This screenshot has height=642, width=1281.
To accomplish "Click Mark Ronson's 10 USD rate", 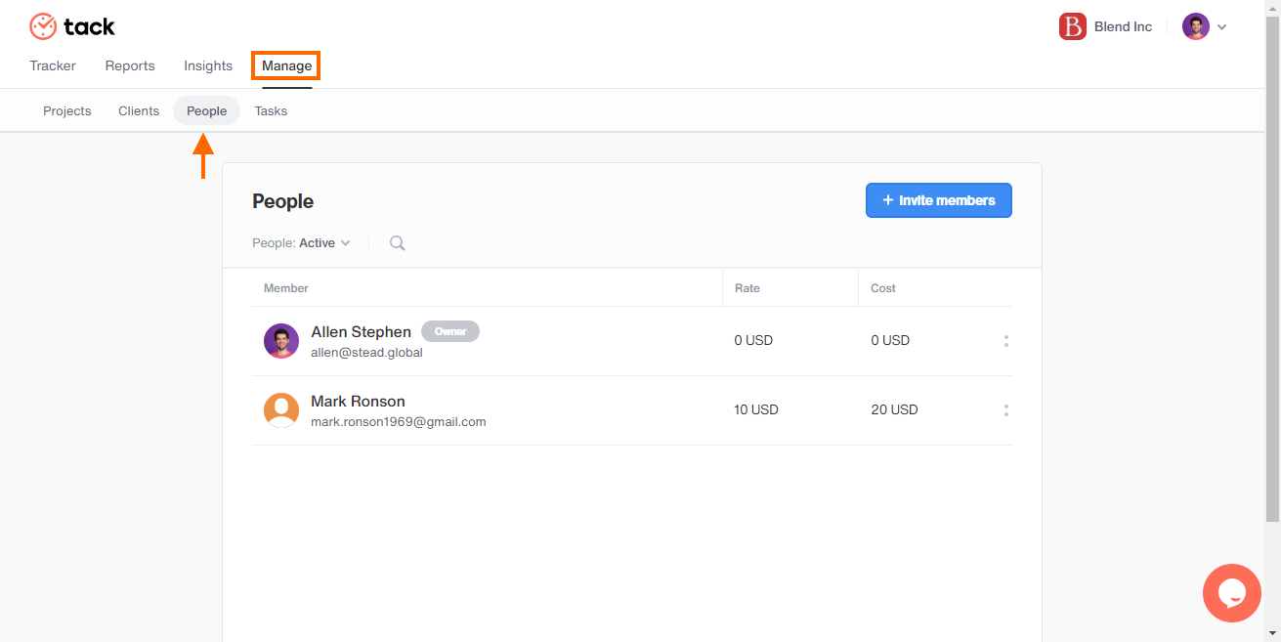I will (756, 410).
